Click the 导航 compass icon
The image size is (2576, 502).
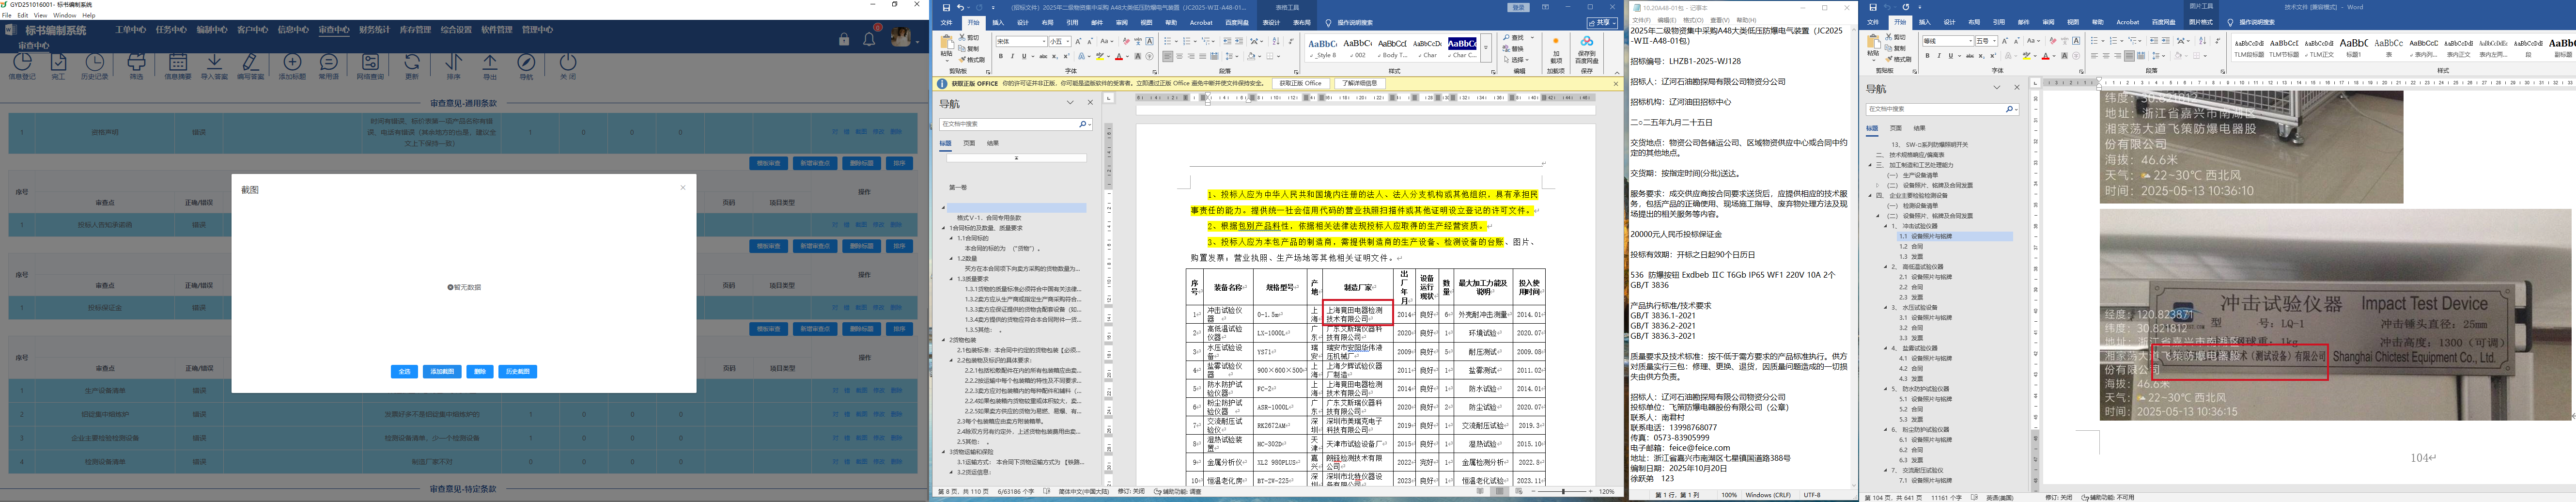[x=526, y=63]
